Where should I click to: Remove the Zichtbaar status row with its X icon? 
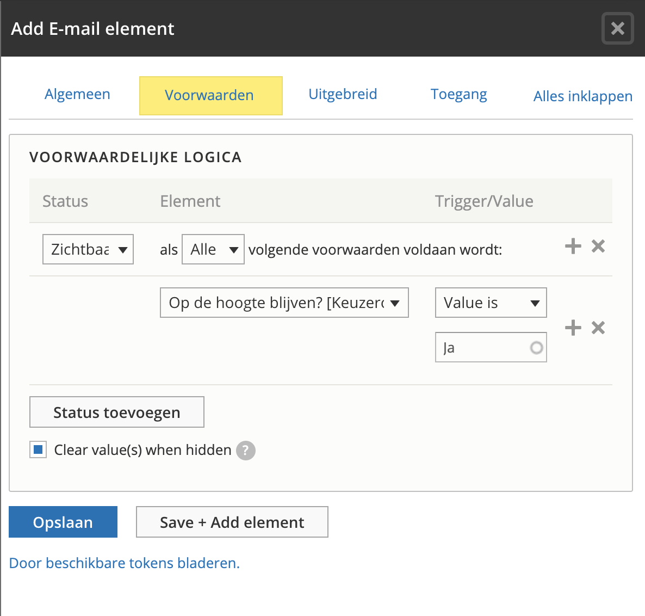click(598, 247)
